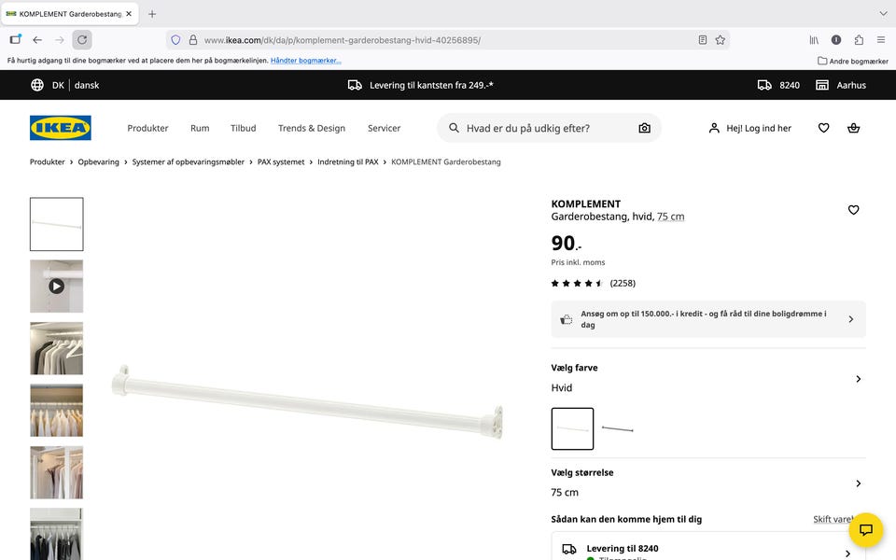
Task: Open Firefox application menu
Action: (880, 40)
